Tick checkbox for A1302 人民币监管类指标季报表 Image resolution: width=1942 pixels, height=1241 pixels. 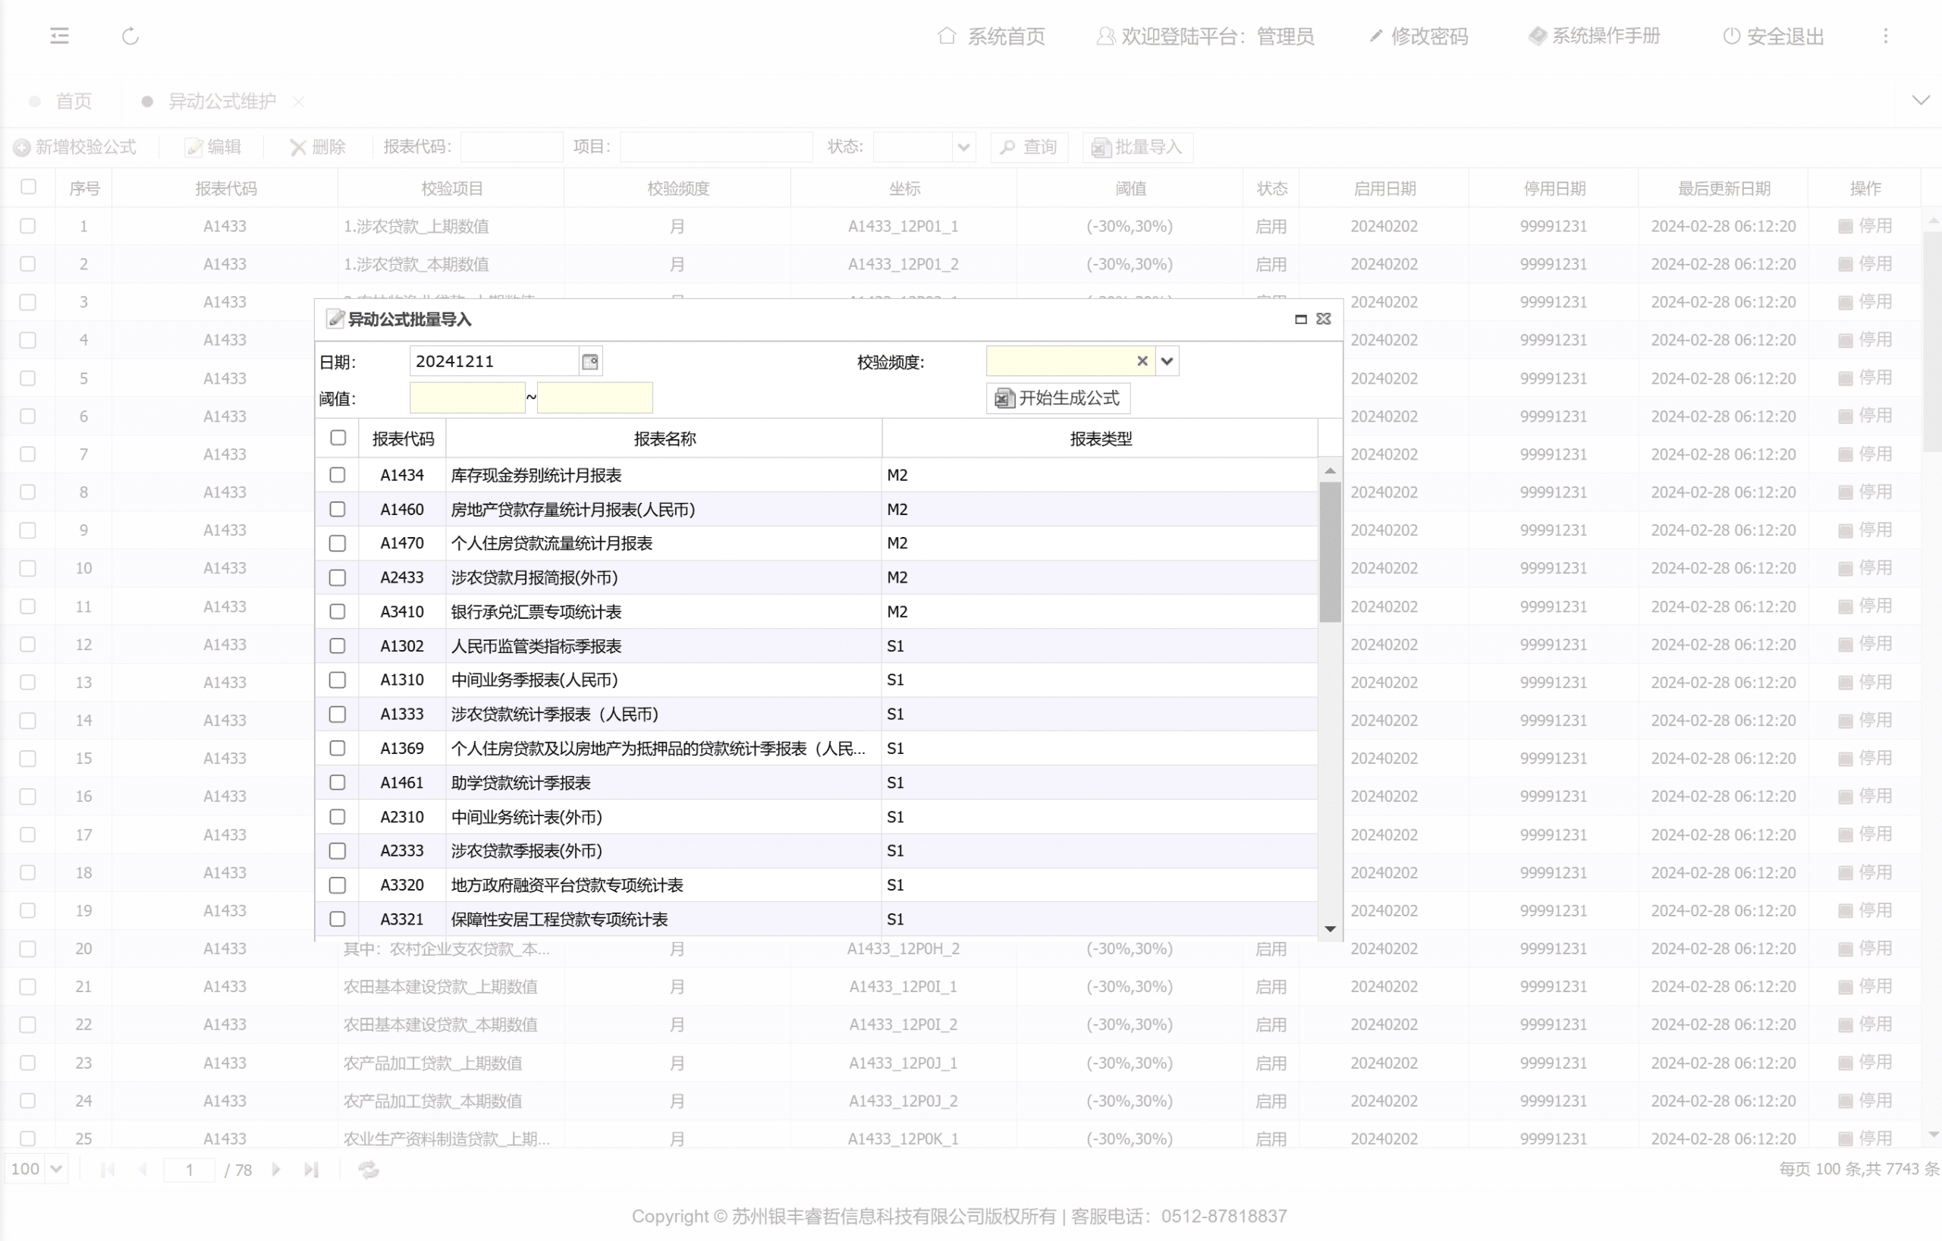(338, 646)
